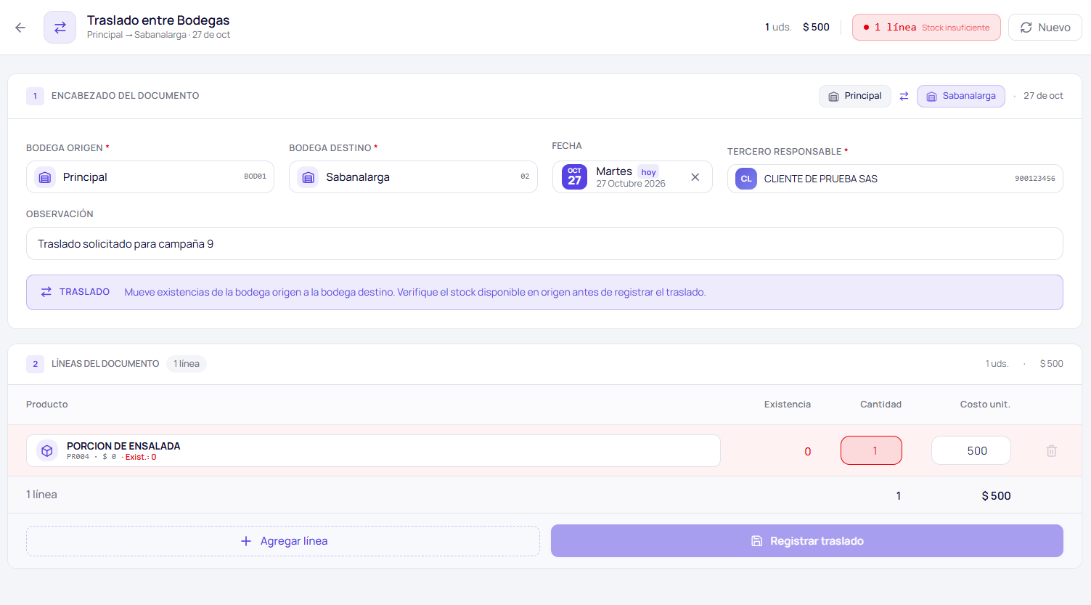Open the Bodega Destino selector showing Sabanalarga
This screenshot has width=1091, height=605.
pos(413,177)
